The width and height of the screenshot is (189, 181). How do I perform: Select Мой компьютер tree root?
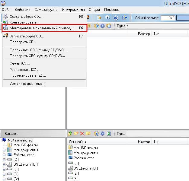pyautogui.click(x=20, y=140)
